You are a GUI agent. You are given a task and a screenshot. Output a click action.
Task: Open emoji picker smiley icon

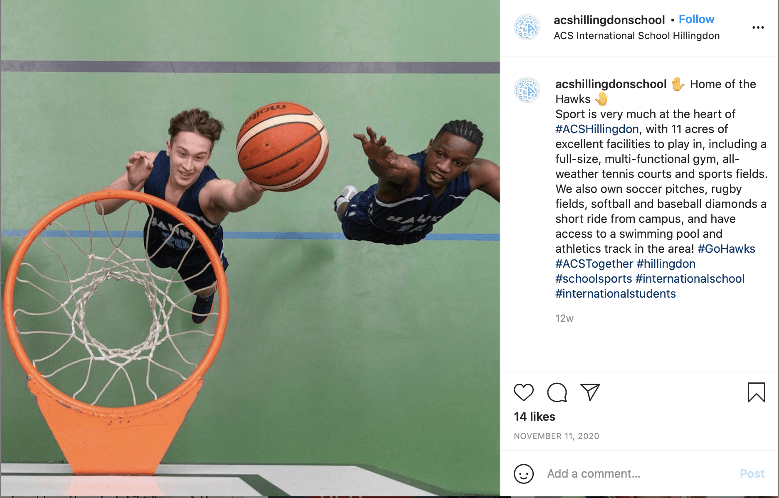pos(523,473)
